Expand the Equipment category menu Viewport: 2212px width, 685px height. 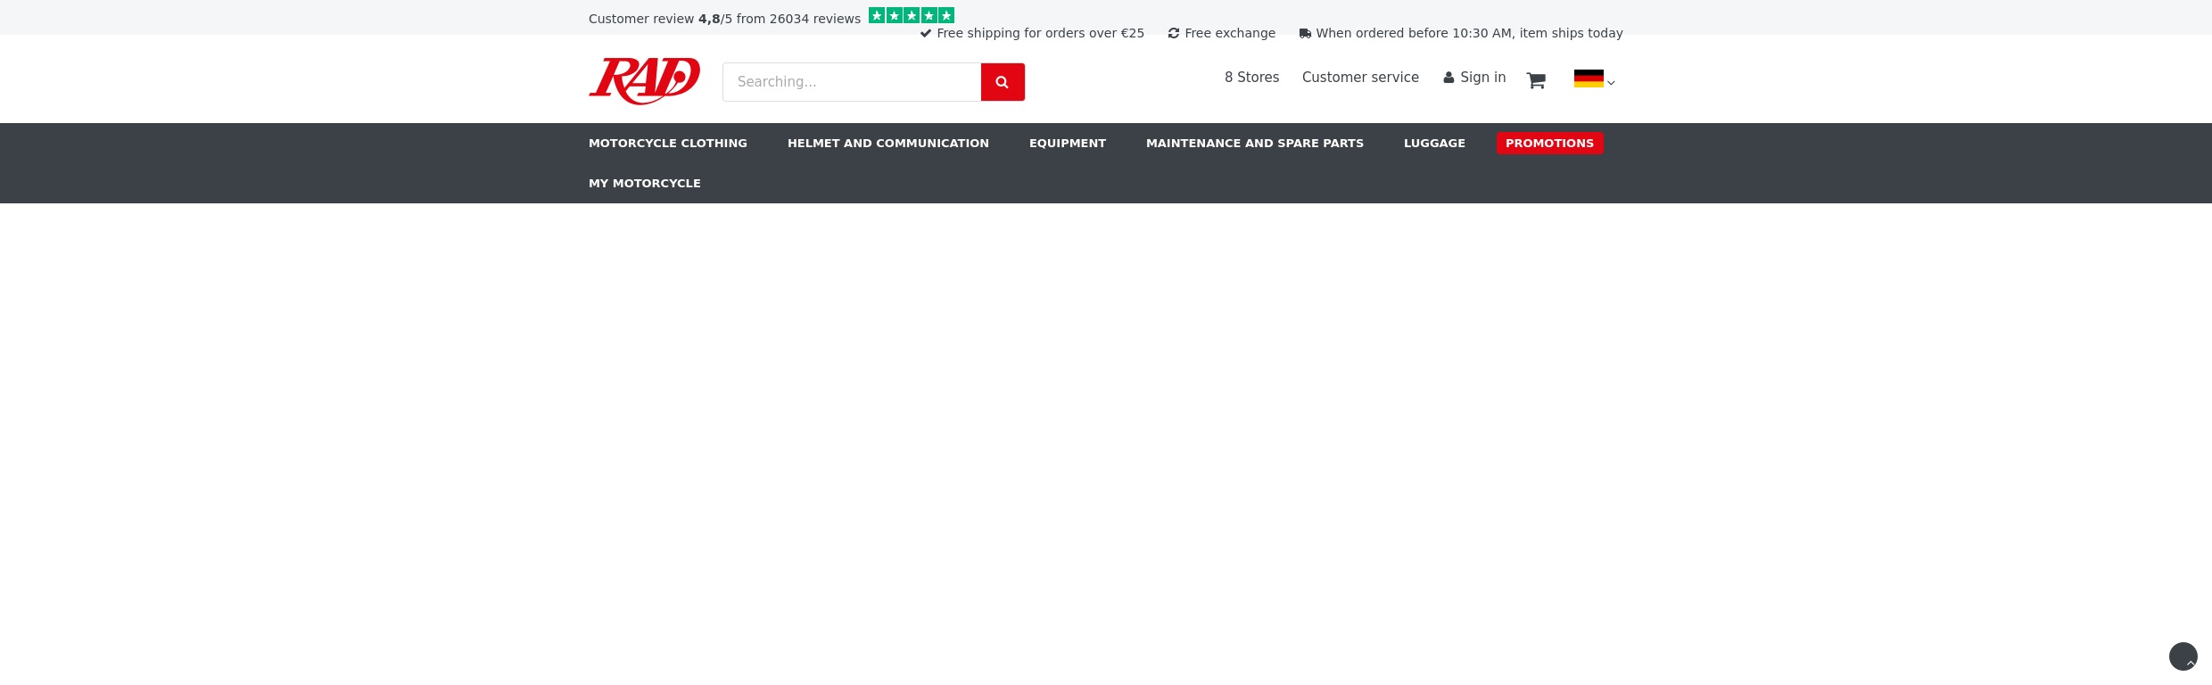coord(1067,143)
